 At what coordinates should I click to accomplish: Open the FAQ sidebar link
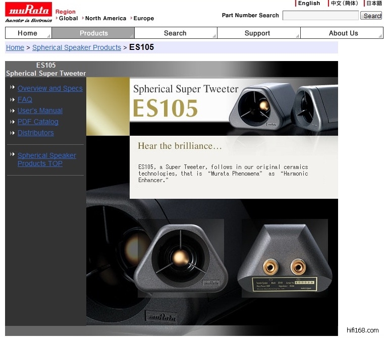tap(25, 99)
